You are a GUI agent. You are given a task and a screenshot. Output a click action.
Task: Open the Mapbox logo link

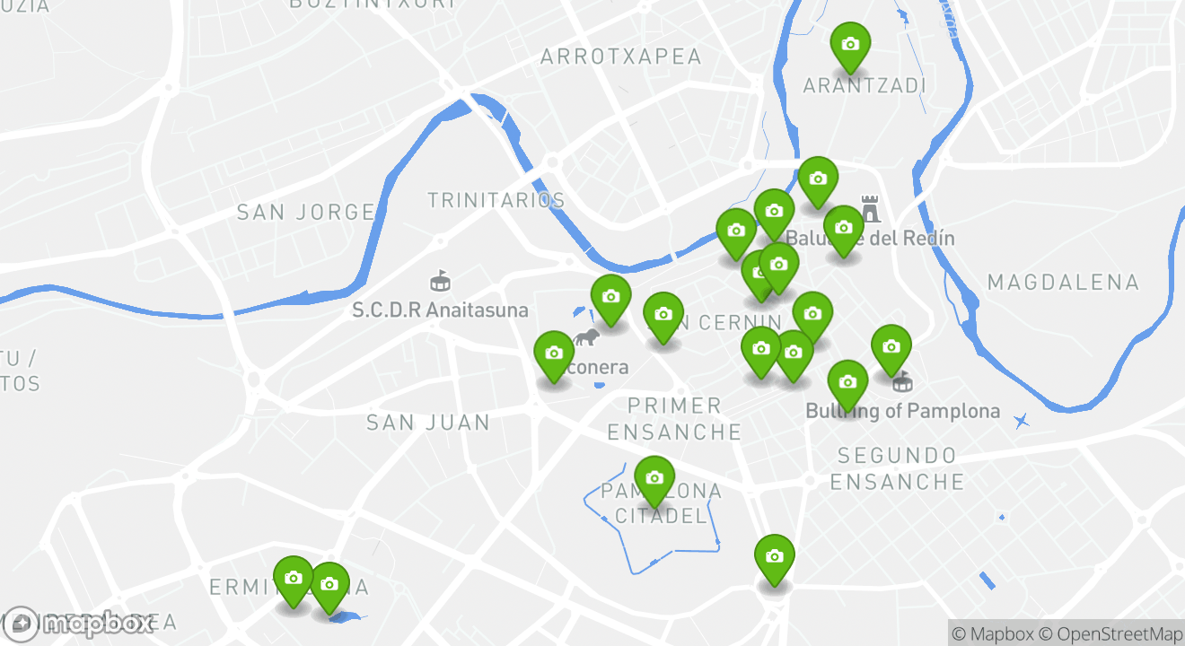79,624
